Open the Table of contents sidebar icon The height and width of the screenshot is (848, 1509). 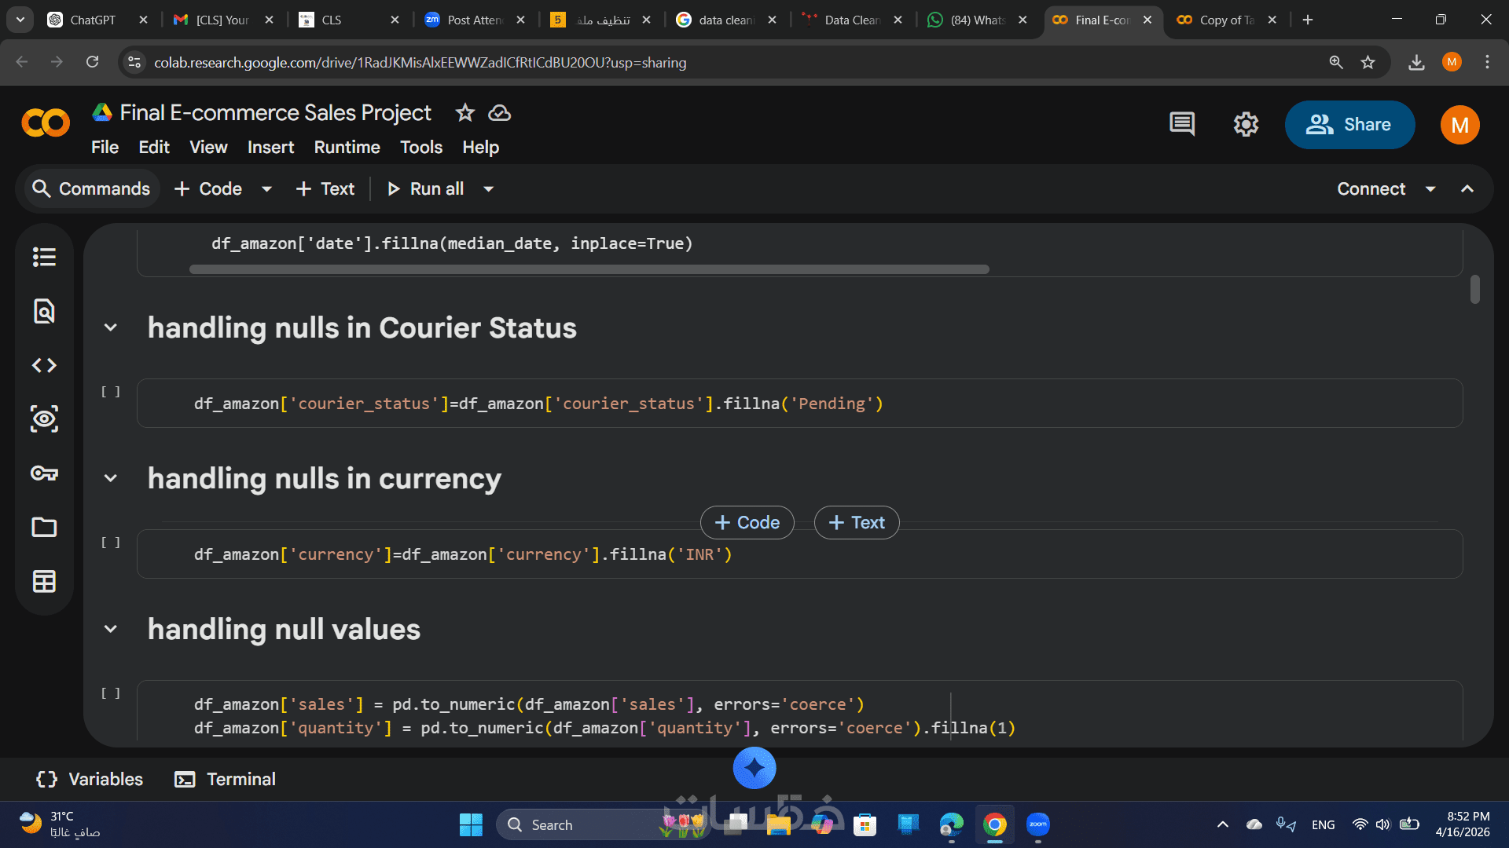(x=44, y=257)
